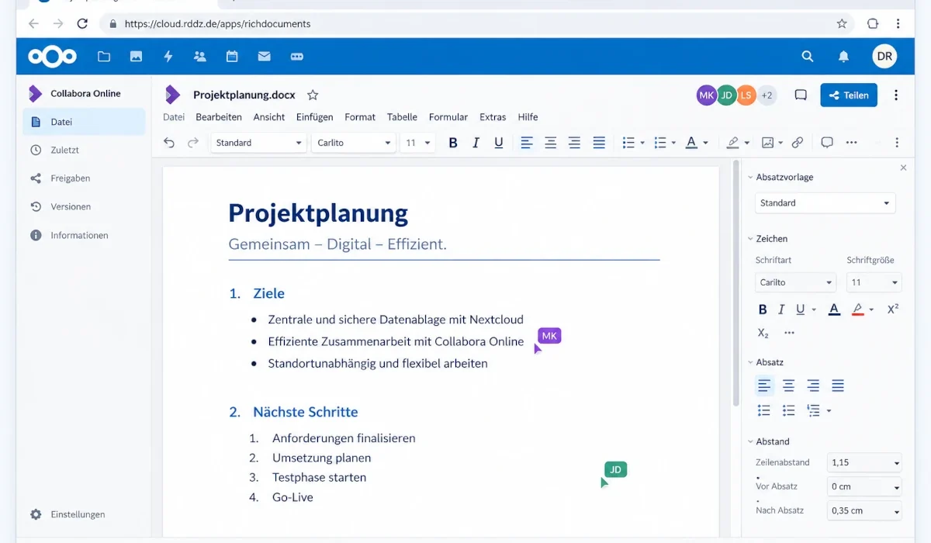The image size is (931, 543).
Task: Open Freigaben in the left sidebar
Action: coord(85,178)
